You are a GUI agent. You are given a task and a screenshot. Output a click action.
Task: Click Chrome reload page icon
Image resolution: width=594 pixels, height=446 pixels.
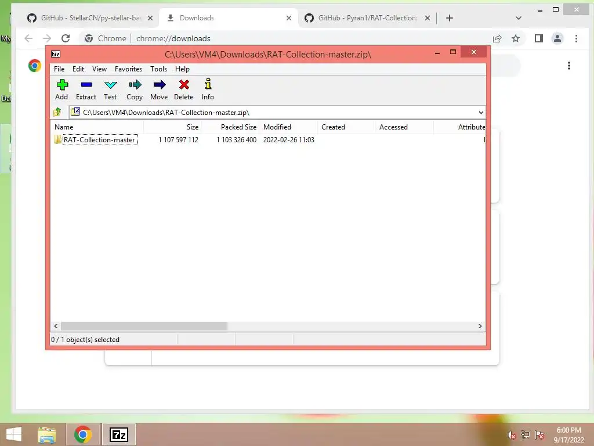click(66, 38)
